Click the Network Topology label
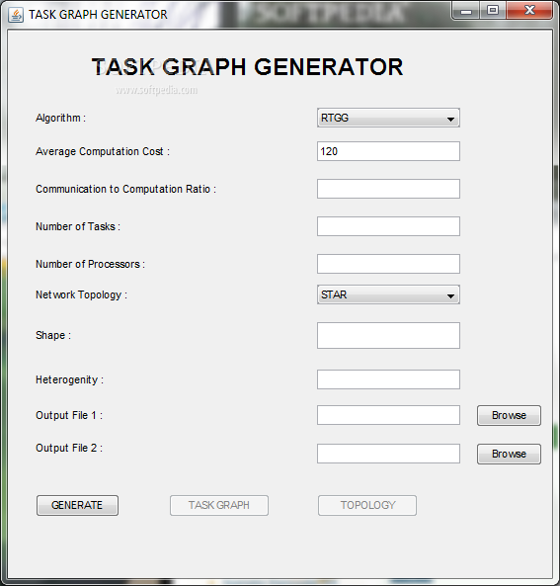Viewport: 560px width, 586px height. (x=81, y=294)
